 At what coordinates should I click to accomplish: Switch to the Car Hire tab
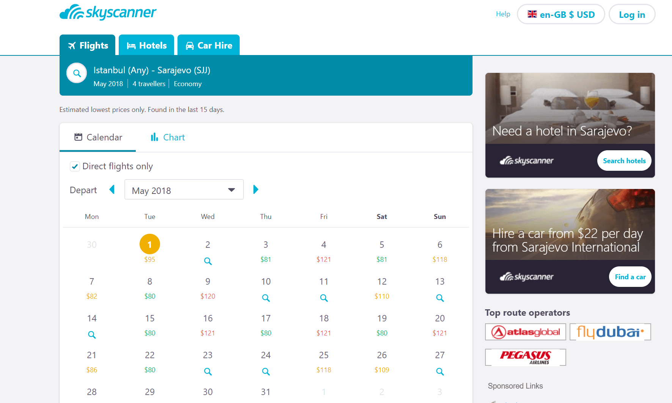point(209,45)
